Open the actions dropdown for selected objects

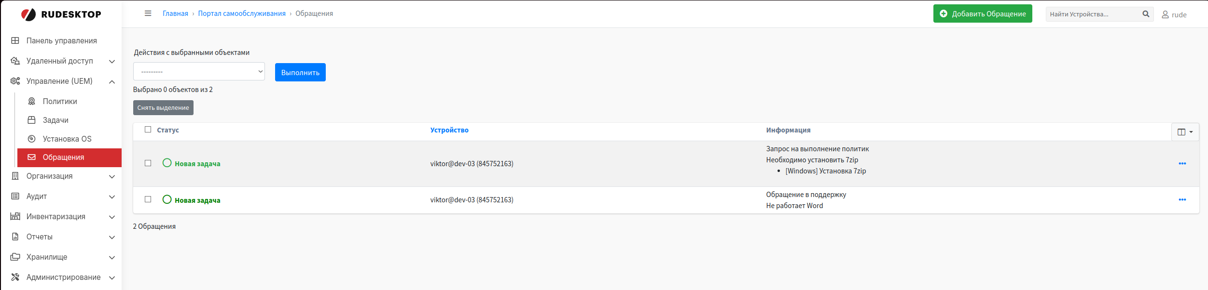tap(199, 72)
